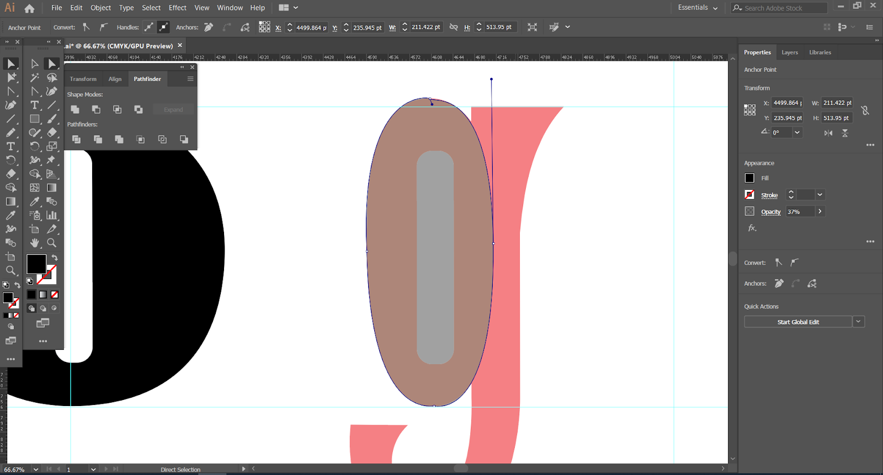Switch to the Libraries tab
883x475 pixels.
[x=820, y=52]
